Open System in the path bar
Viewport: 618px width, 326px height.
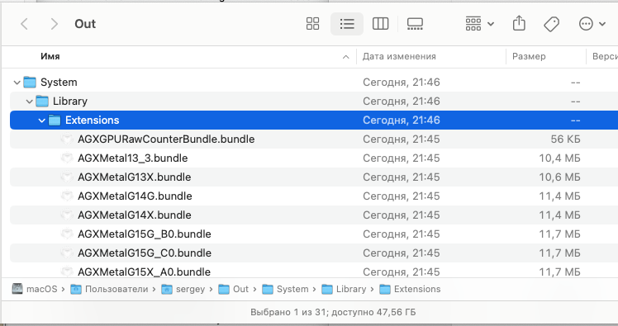[292, 289]
